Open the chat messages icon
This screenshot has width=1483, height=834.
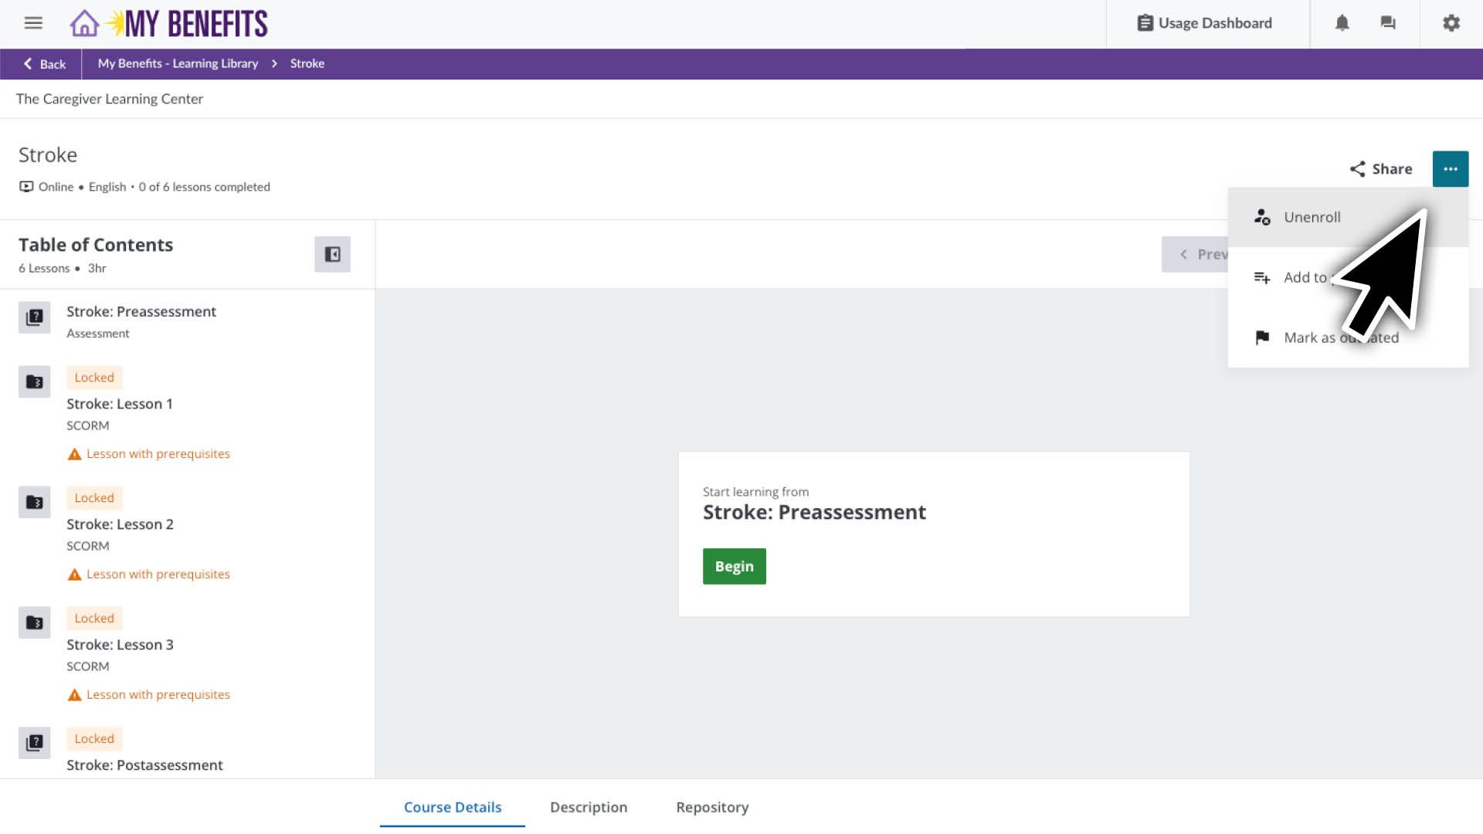tap(1388, 23)
